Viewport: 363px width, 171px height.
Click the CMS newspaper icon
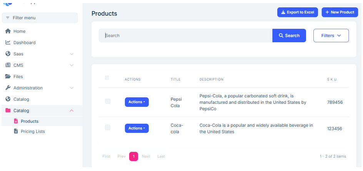click(8, 65)
